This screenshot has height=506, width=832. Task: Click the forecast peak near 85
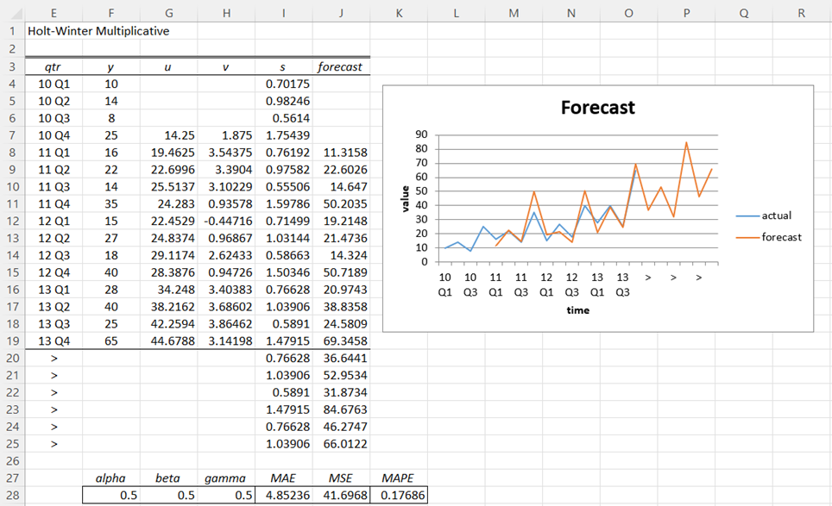click(x=687, y=142)
